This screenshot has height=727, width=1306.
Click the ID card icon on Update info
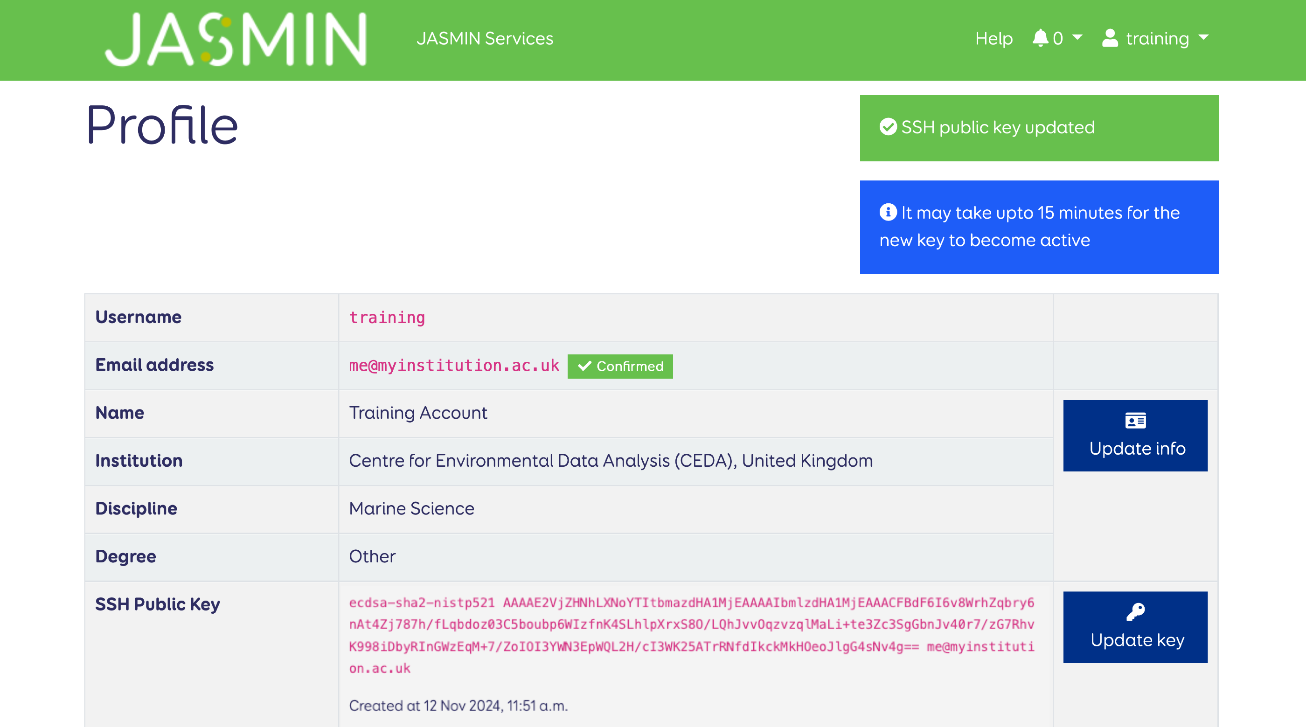click(x=1135, y=421)
